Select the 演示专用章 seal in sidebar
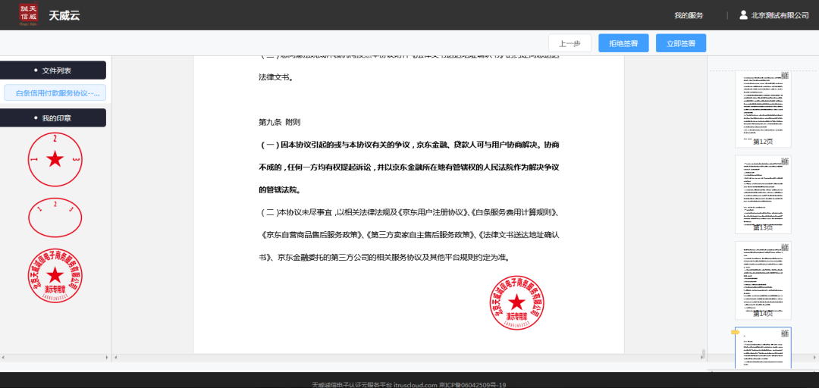The width and height of the screenshot is (819, 388). (x=55, y=276)
